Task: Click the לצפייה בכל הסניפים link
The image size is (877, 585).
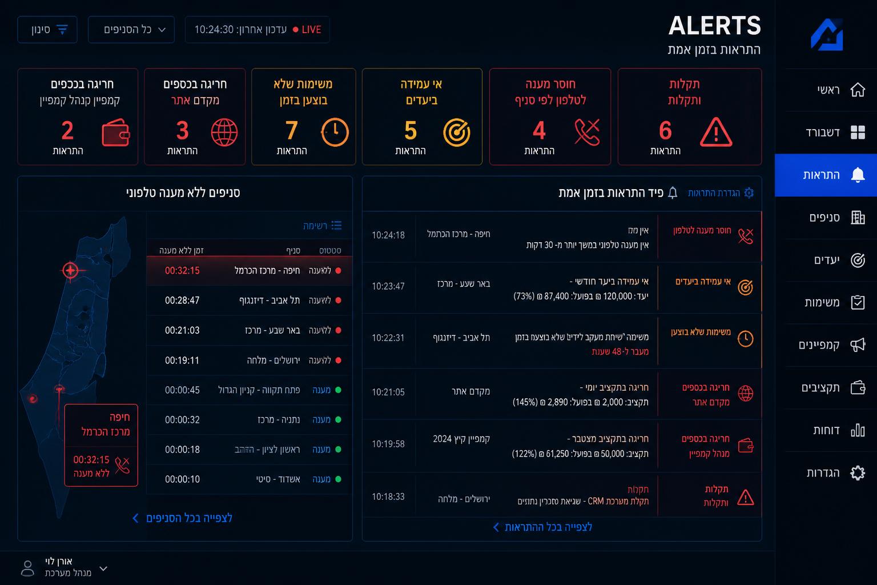Action: 182,518
